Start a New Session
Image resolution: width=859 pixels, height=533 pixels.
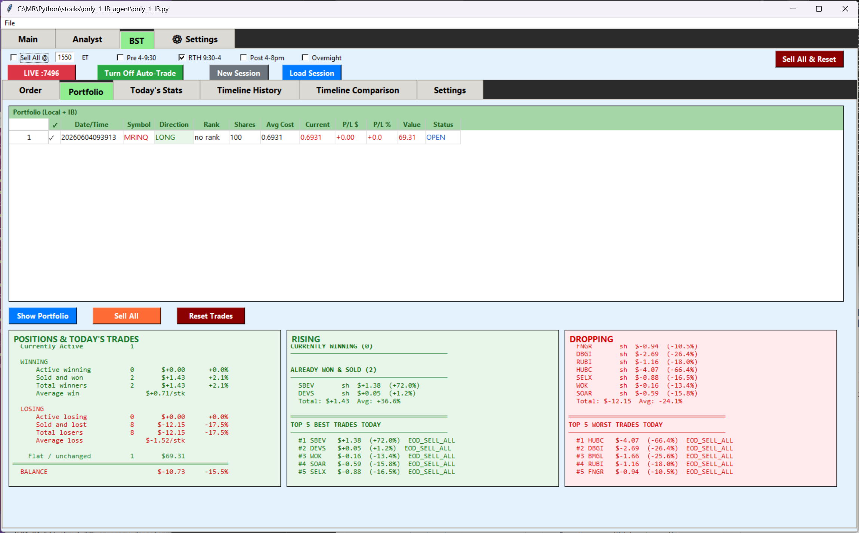tap(239, 73)
